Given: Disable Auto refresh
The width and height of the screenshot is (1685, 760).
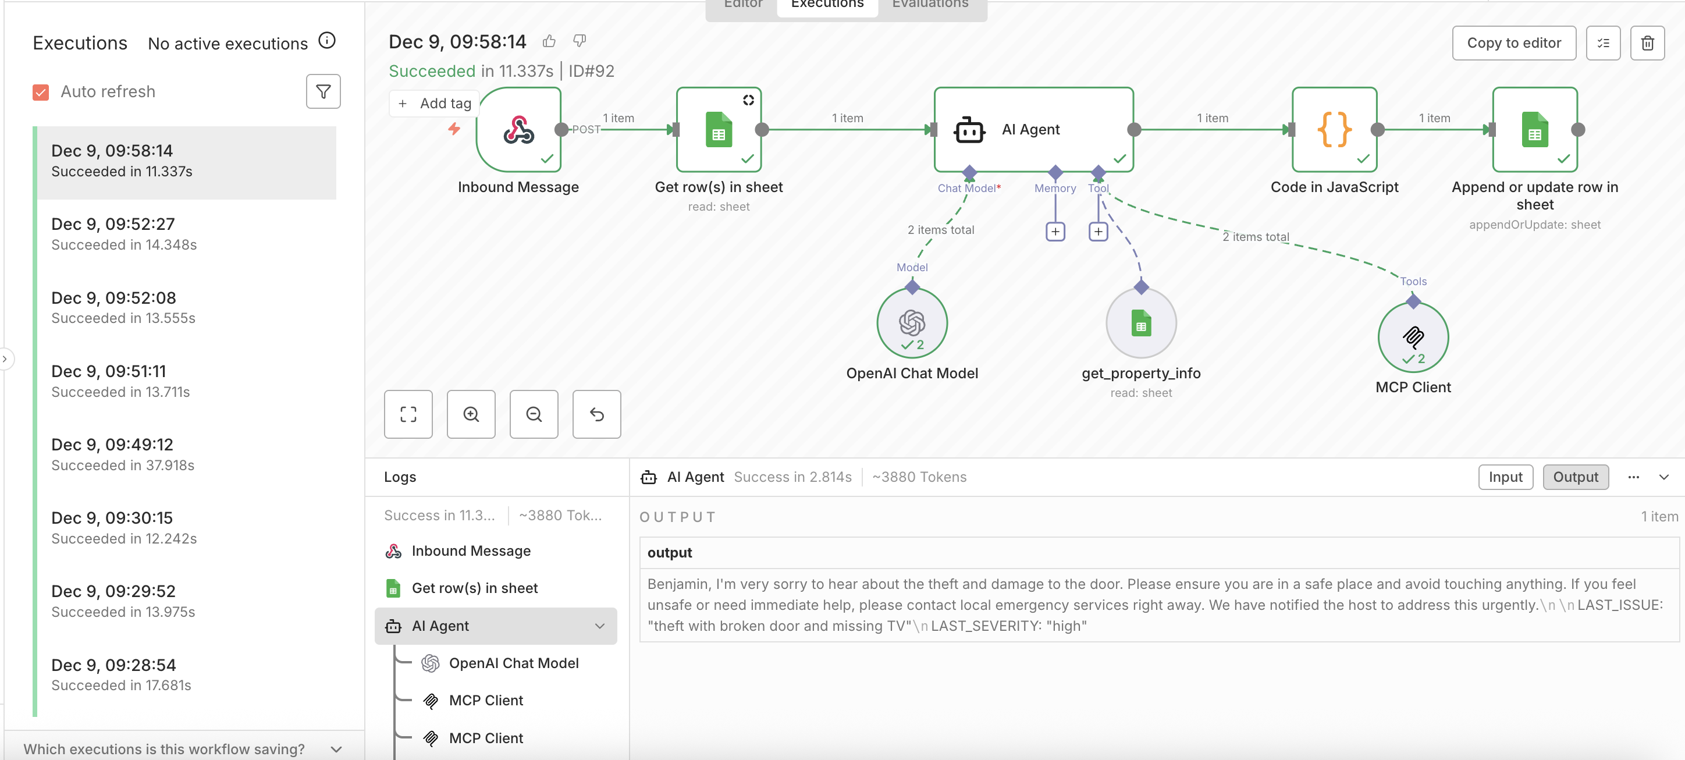Looking at the screenshot, I should 41,91.
